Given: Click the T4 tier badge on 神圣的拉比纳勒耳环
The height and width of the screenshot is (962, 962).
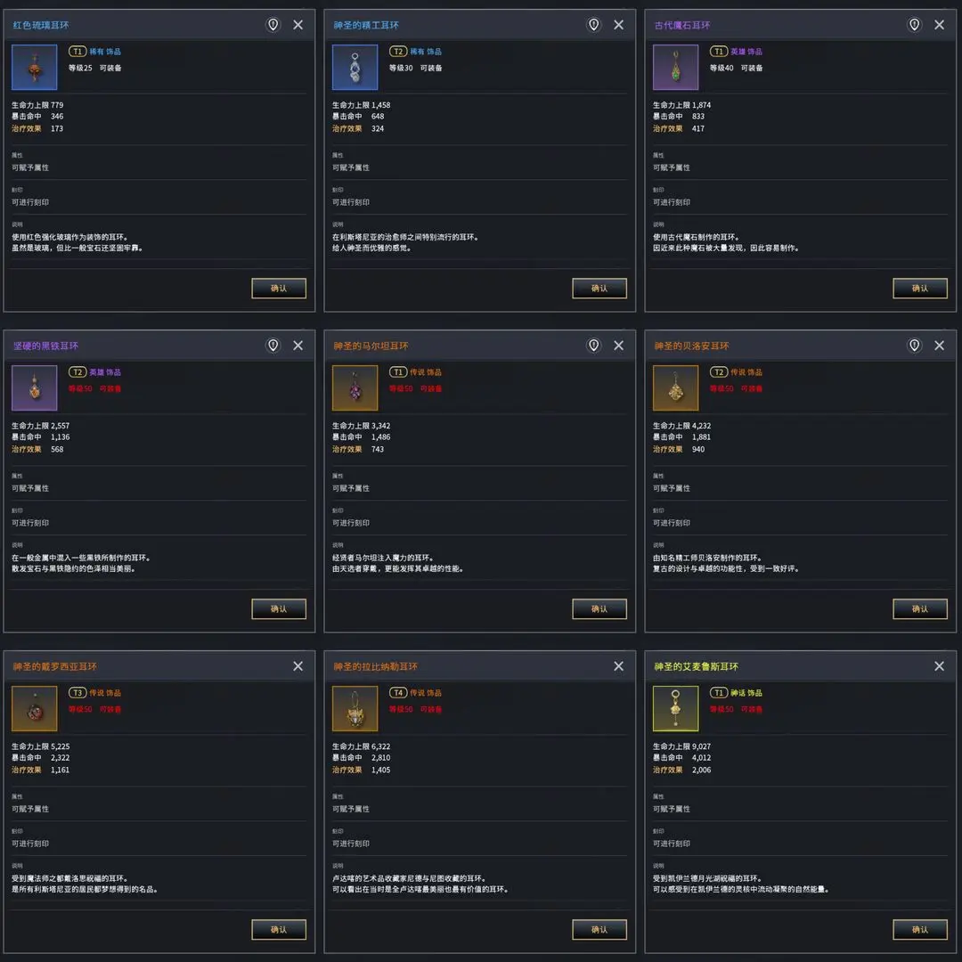Looking at the screenshot, I should click(x=398, y=693).
